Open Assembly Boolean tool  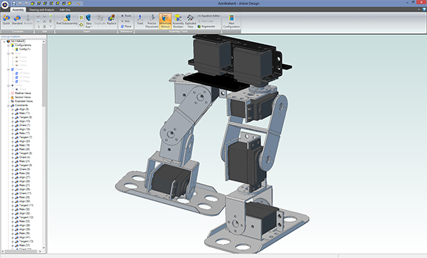[x=178, y=21]
